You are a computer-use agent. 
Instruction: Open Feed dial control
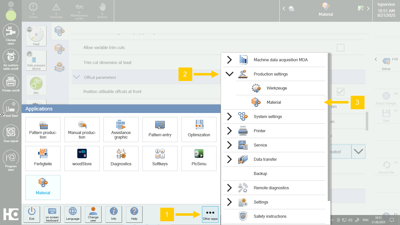[x=36, y=36]
